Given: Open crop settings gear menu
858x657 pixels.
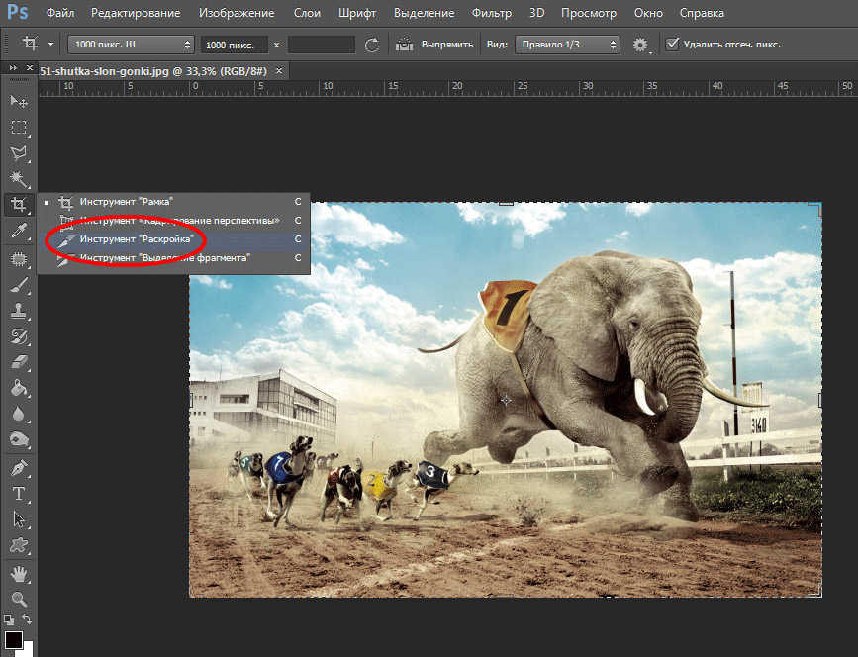Looking at the screenshot, I should pyautogui.click(x=640, y=45).
